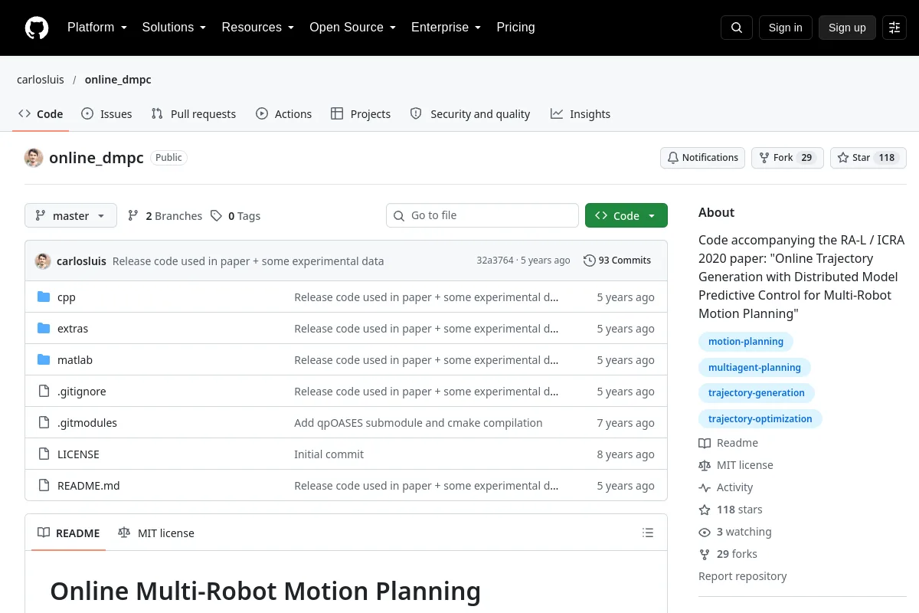
Task: Click the eye icon beside 3 watching
Action: tap(705, 532)
